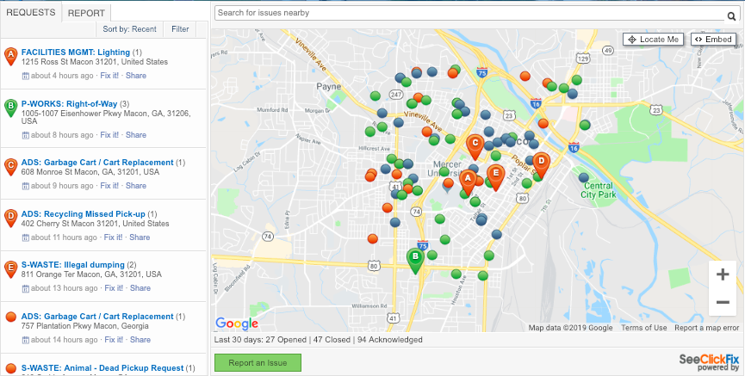Open the Filter options

click(x=180, y=29)
